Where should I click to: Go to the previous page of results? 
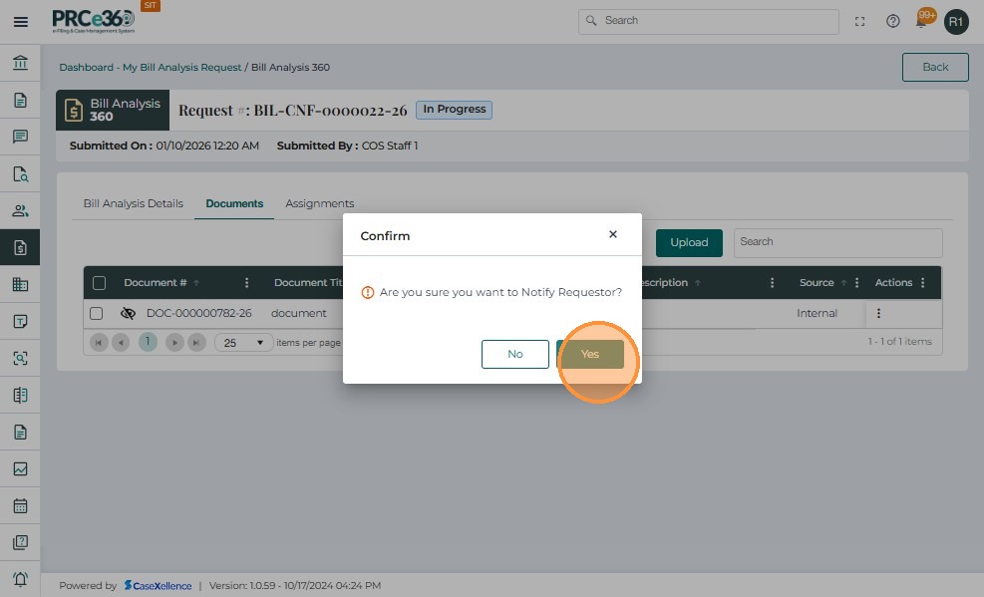coord(121,343)
